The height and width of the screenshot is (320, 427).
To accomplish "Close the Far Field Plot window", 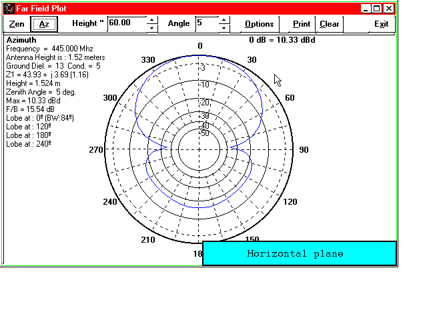I will click(389, 9).
